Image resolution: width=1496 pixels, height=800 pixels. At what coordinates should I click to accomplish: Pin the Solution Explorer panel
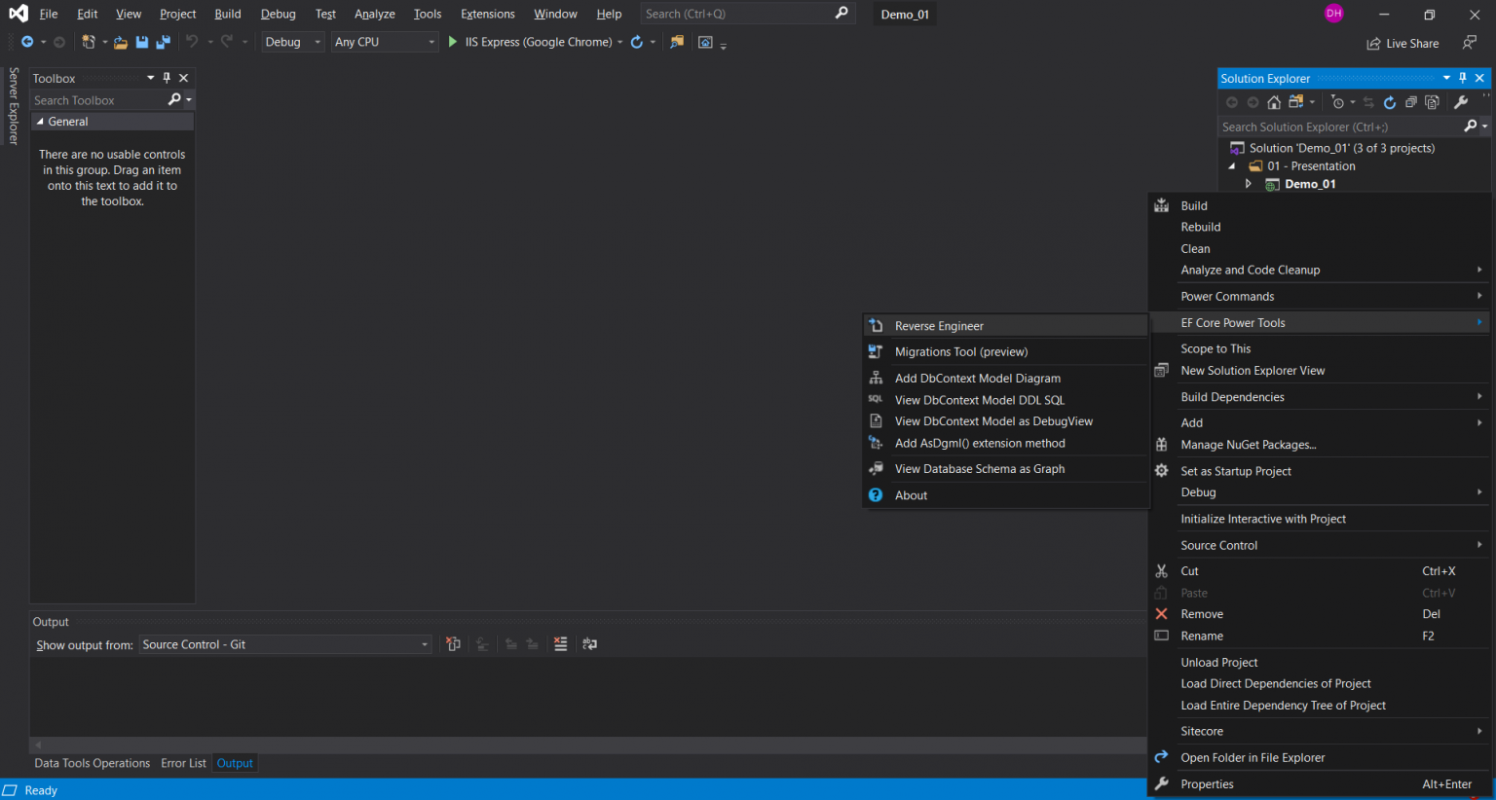pos(1462,78)
